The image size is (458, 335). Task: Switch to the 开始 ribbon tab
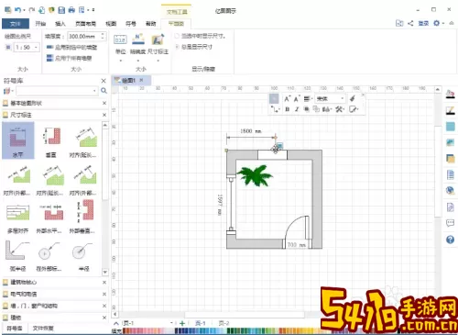(40, 24)
